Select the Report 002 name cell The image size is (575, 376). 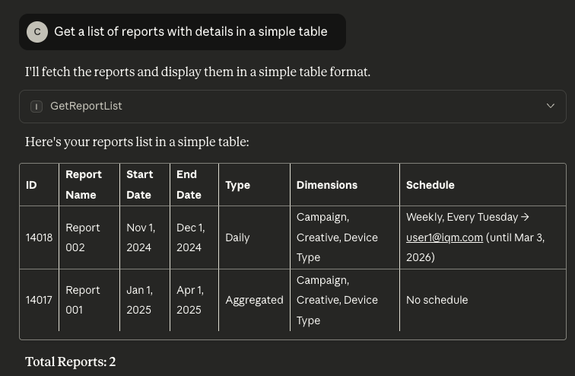point(89,237)
